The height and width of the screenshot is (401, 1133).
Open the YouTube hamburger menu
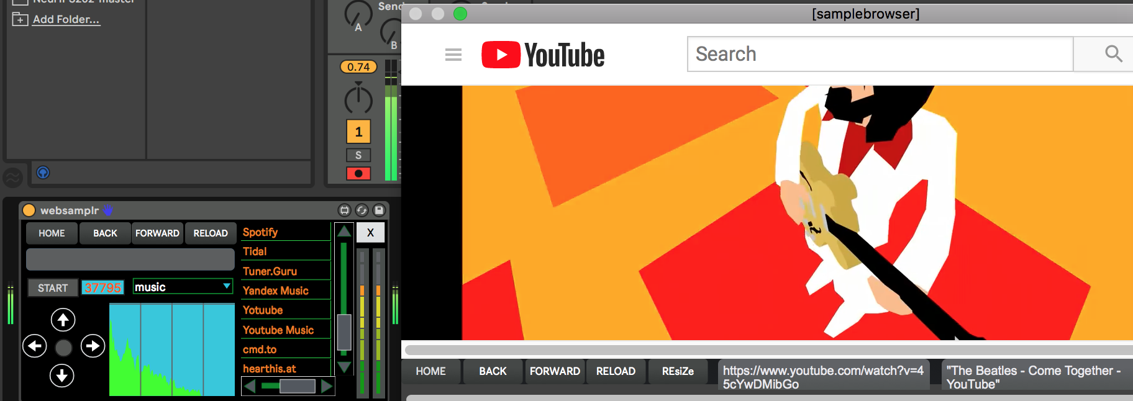pos(453,55)
